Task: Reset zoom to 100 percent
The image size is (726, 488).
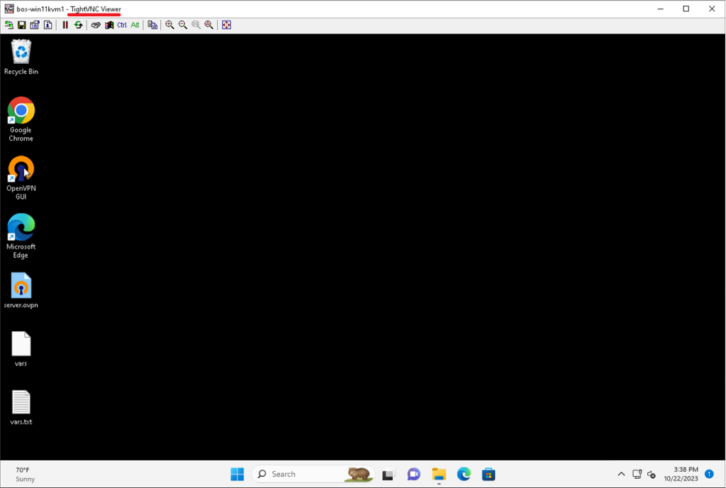Action: (196, 25)
